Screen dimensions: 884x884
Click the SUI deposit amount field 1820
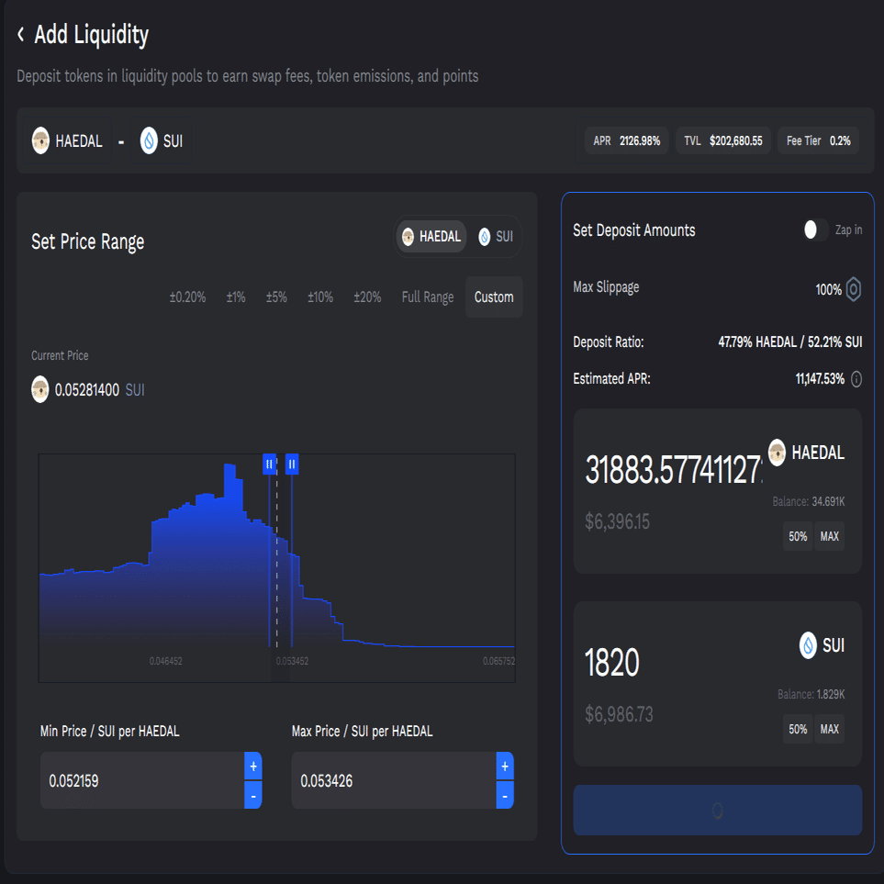612,663
